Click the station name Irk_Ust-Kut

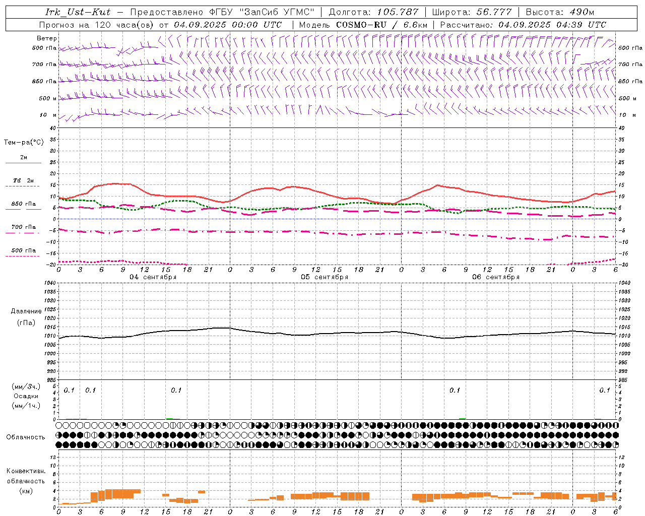78,12
